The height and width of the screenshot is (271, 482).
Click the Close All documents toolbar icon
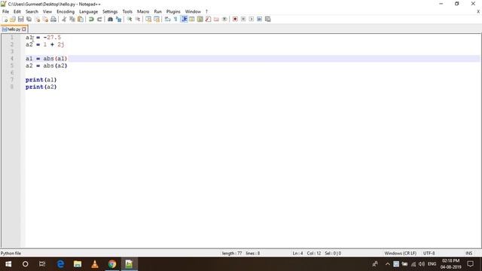(x=45, y=19)
